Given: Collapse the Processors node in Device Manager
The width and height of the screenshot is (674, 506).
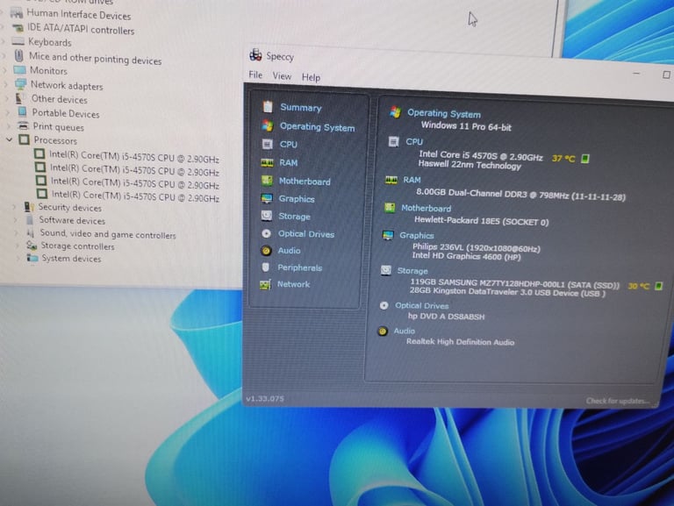Looking at the screenshot, I should click(x=9, y=139).
